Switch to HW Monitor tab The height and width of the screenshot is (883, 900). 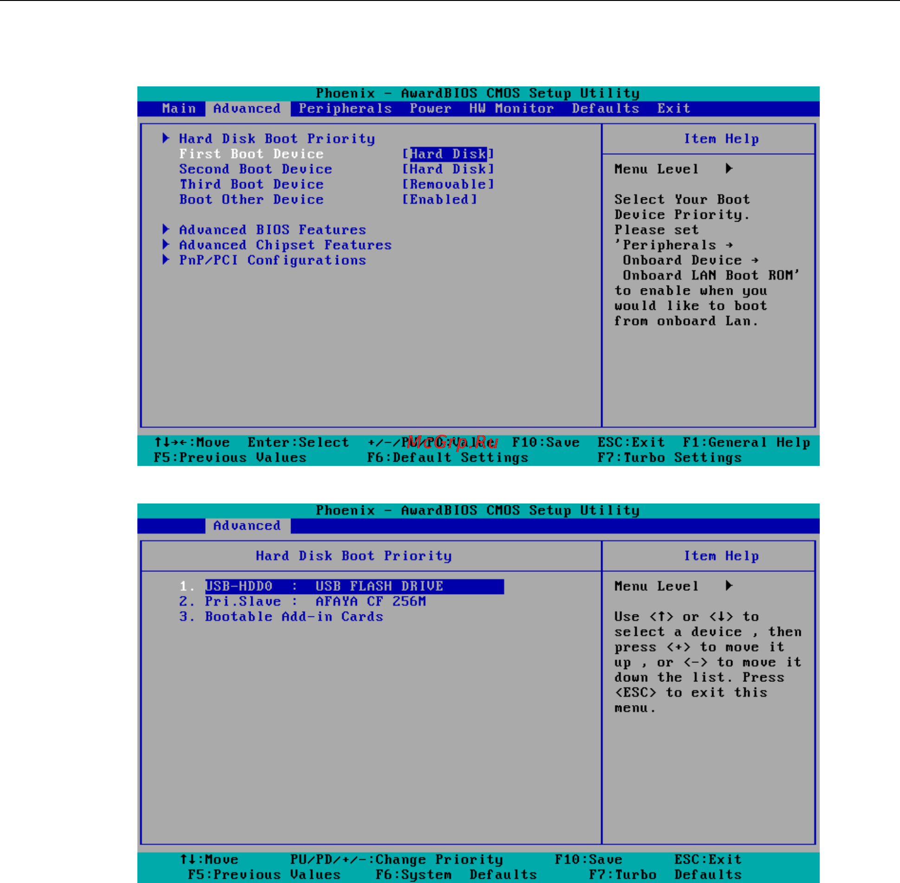point(512,109)
